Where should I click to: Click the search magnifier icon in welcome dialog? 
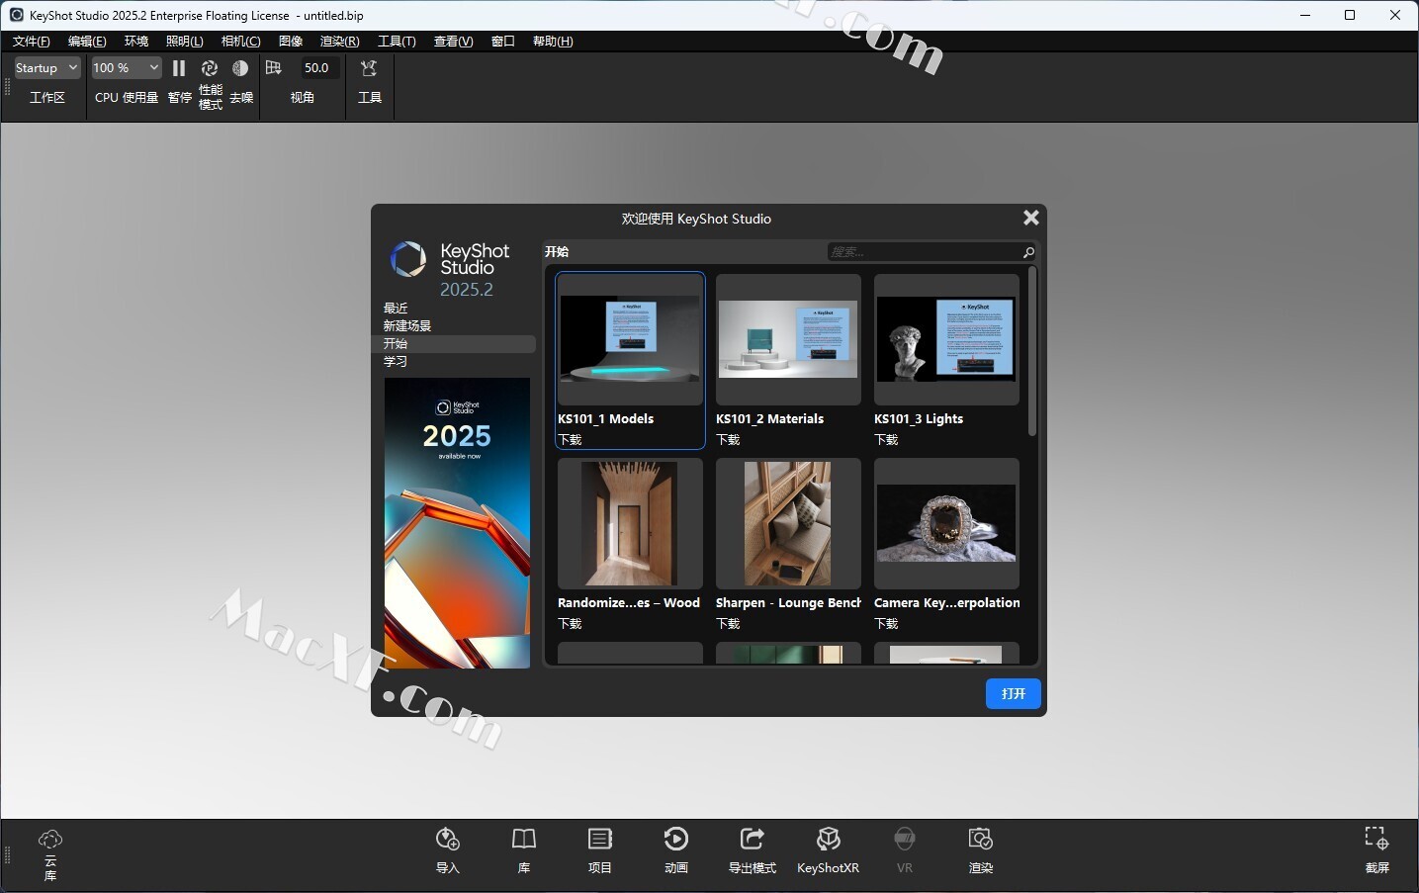coord(1027,252)
